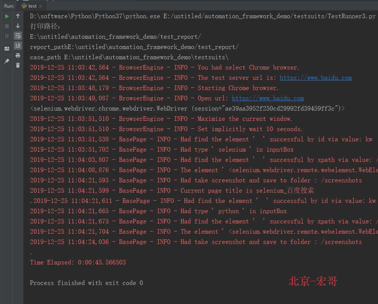Click the Stop process square icon

pos(7,26)
